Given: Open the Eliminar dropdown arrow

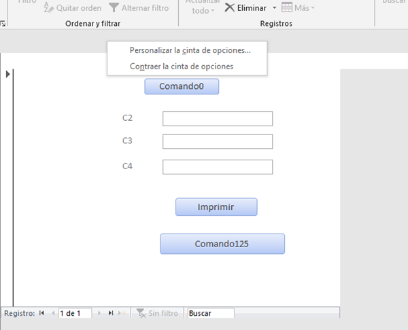Looking at the screenshot, I should tap(274, 7).
